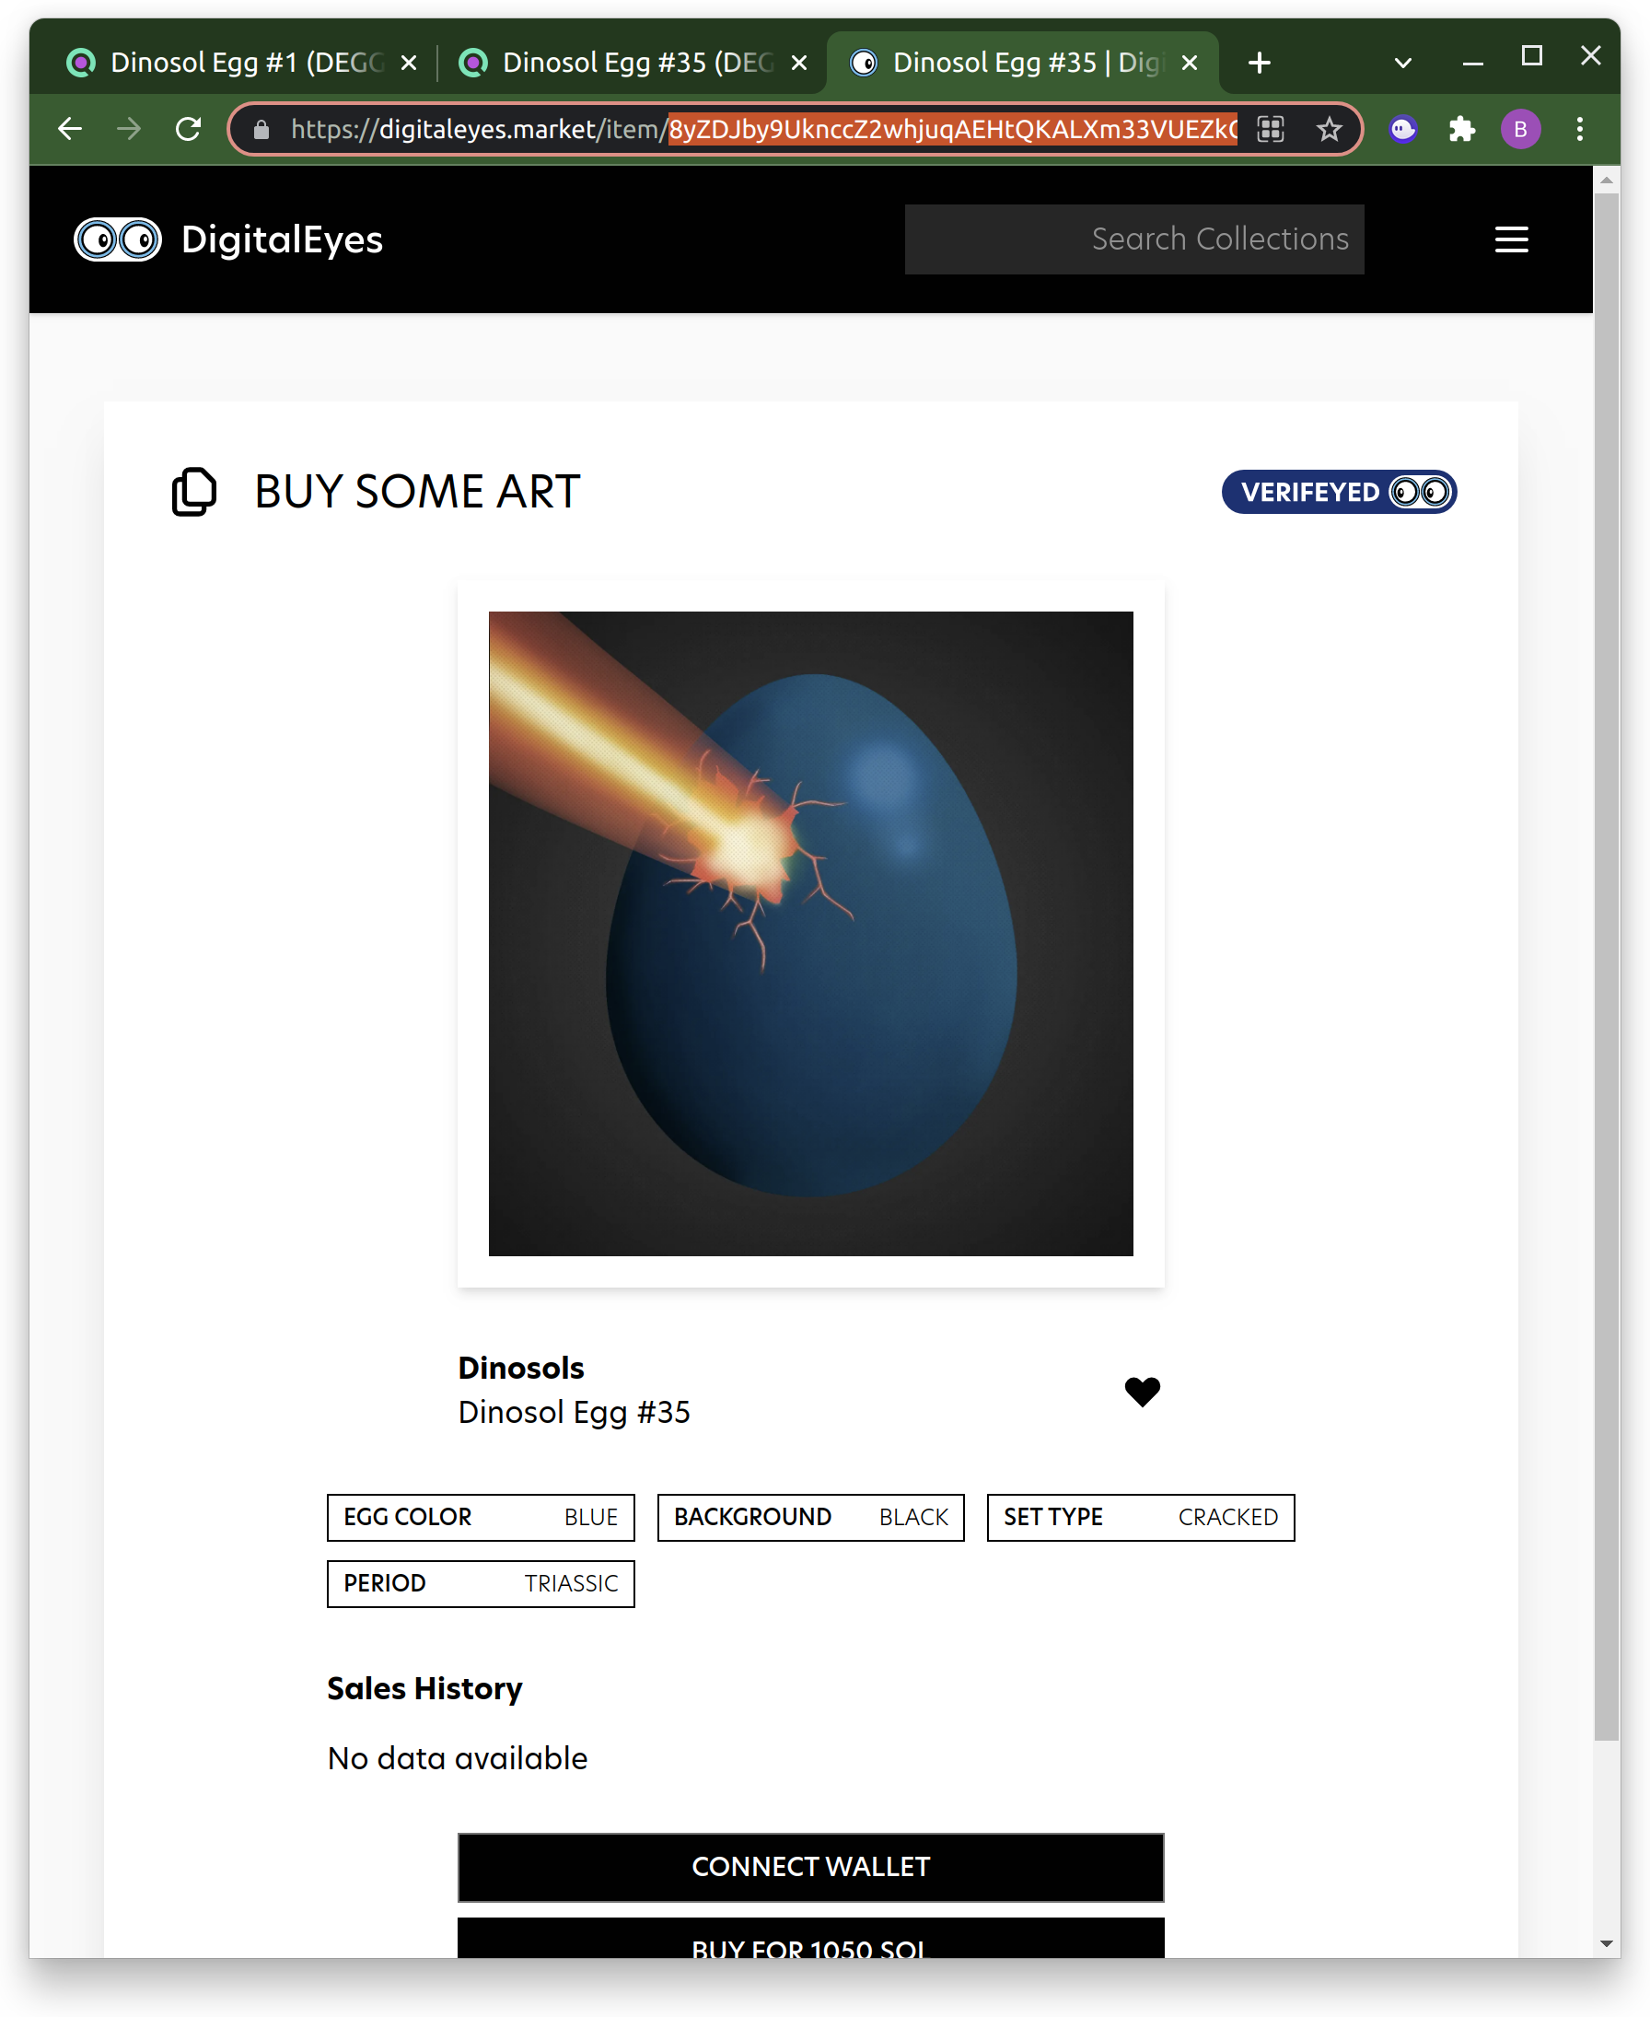Click the PERIOD TRIASSIC attribute

point(481,1583)
